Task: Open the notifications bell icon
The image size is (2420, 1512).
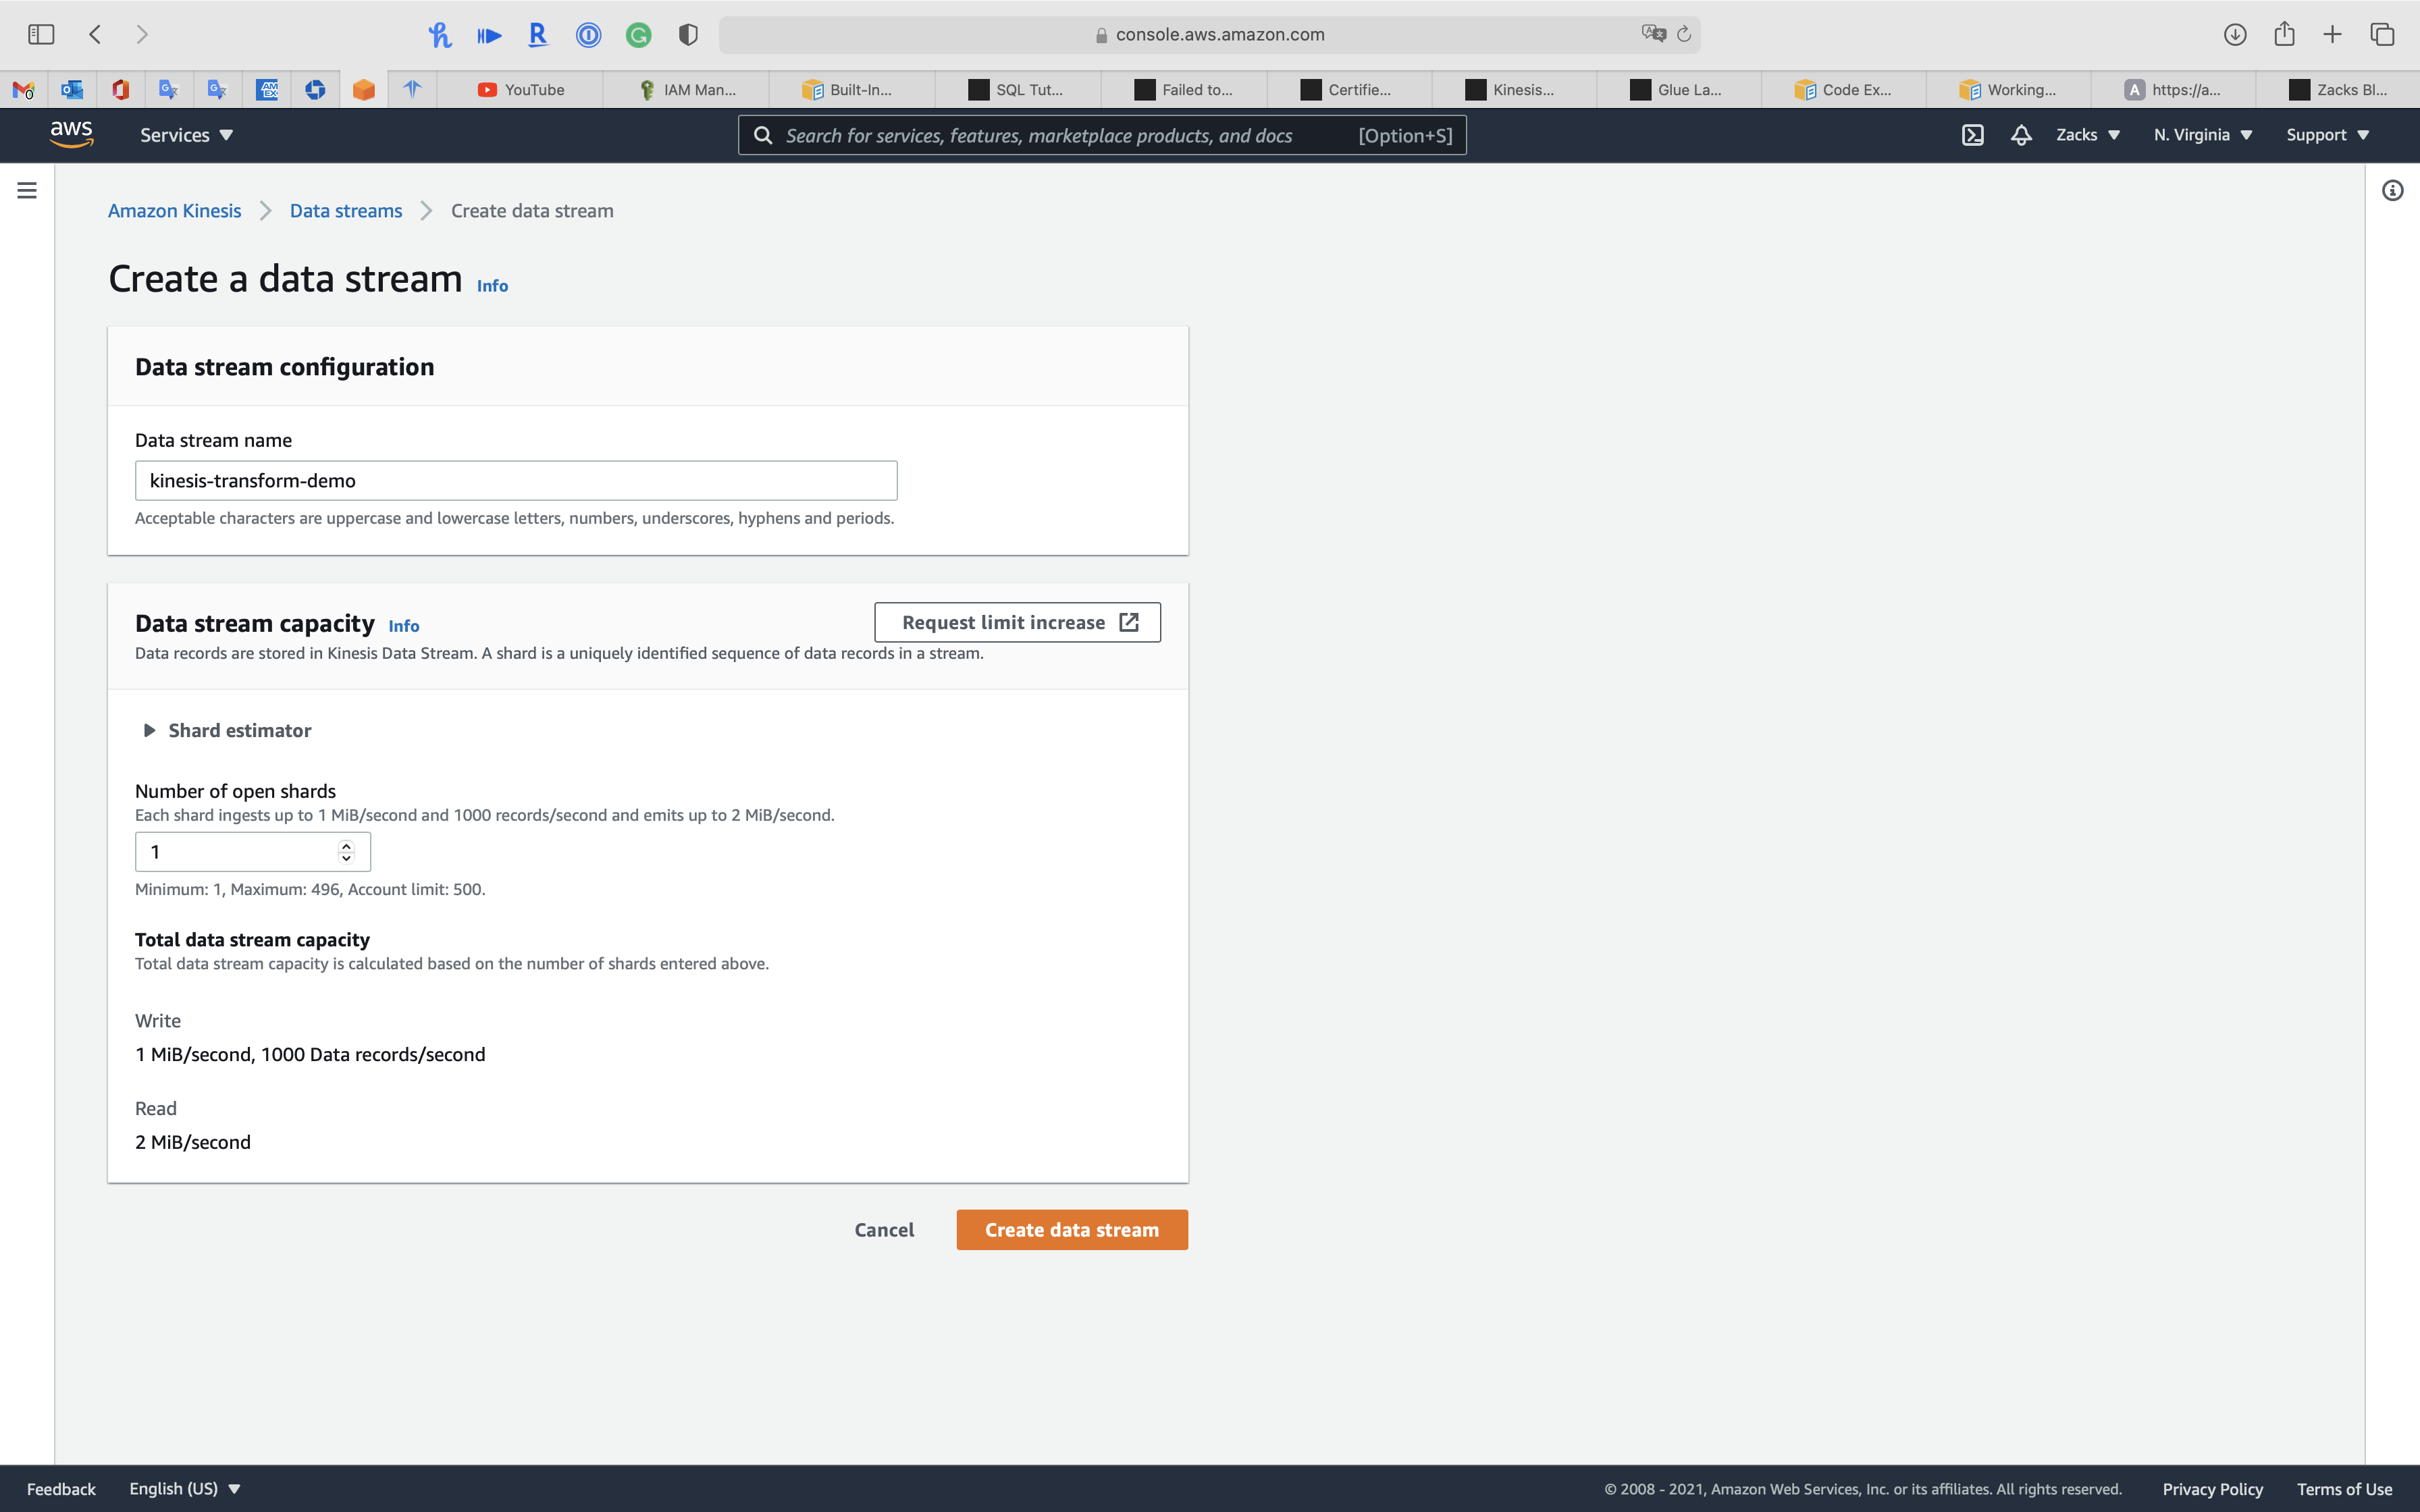Action: click(2021, 135)
